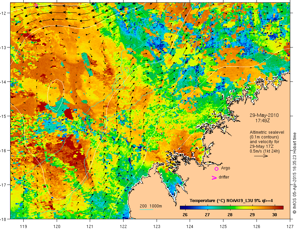Image resolution: width=297 pixels, height=229 pixels.
Task: Click the 'drifter' legend label
Action: pyautogui.click(x=224, y=177)
